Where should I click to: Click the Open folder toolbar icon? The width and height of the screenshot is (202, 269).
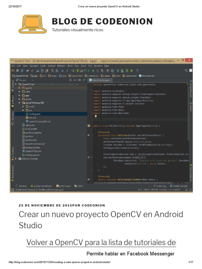tap(13, 71)
